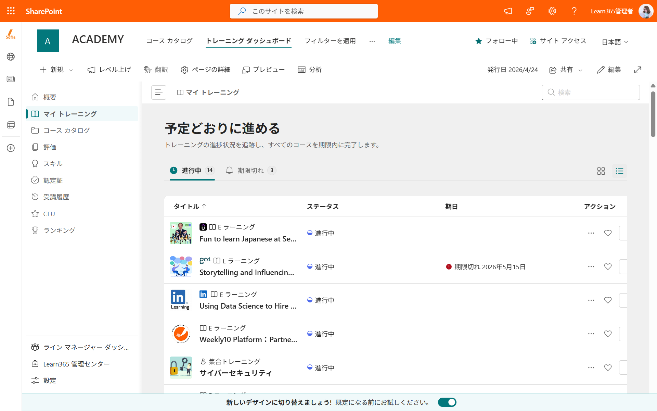Open more actions for Fun to learn Japanese

point(591,233)
